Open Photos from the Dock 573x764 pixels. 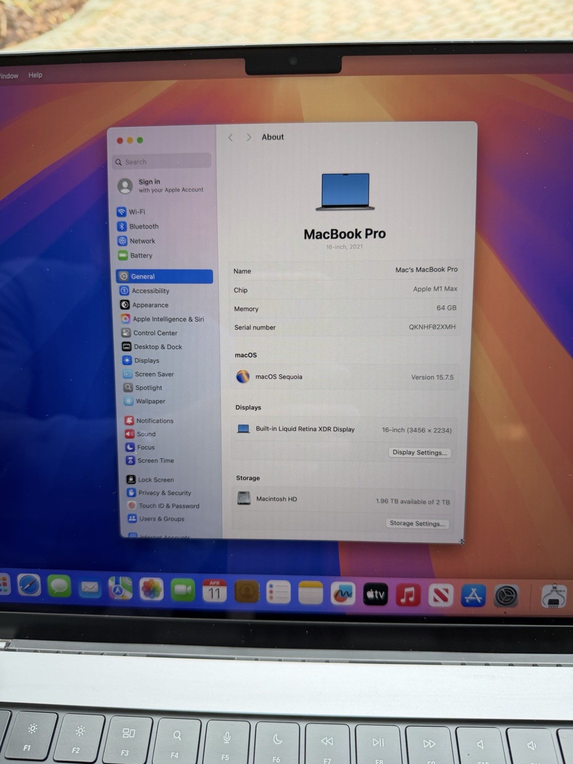151,589
